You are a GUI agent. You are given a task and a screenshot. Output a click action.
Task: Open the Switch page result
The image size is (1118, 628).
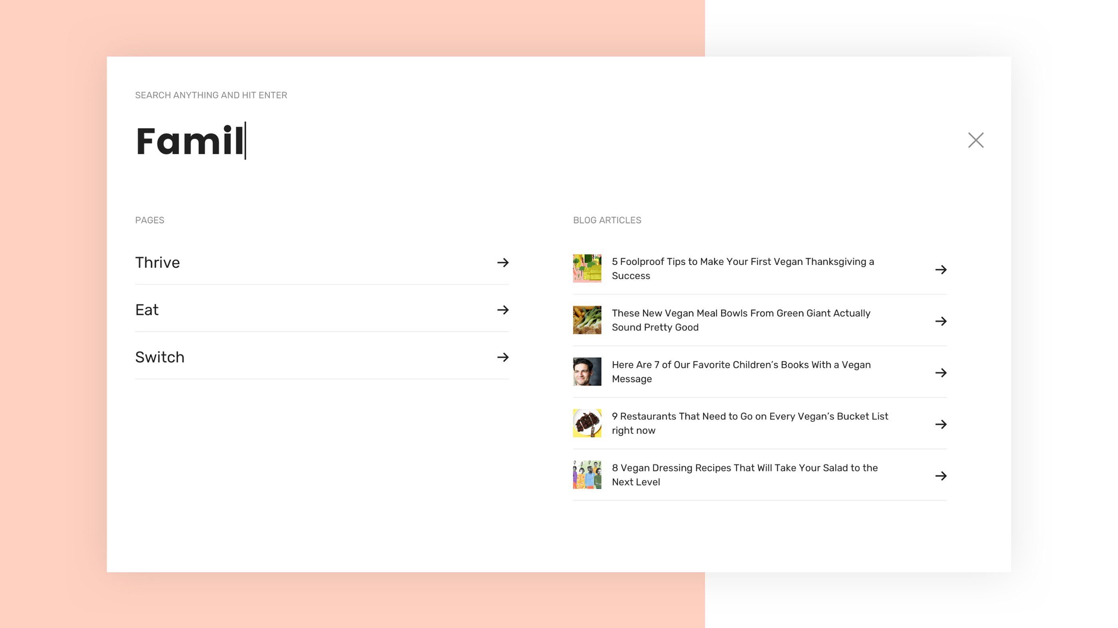point(160,357)
